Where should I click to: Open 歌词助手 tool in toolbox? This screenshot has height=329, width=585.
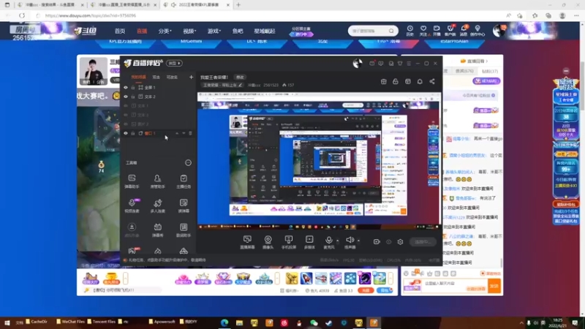pyautogui.click(x=184, y=230)
